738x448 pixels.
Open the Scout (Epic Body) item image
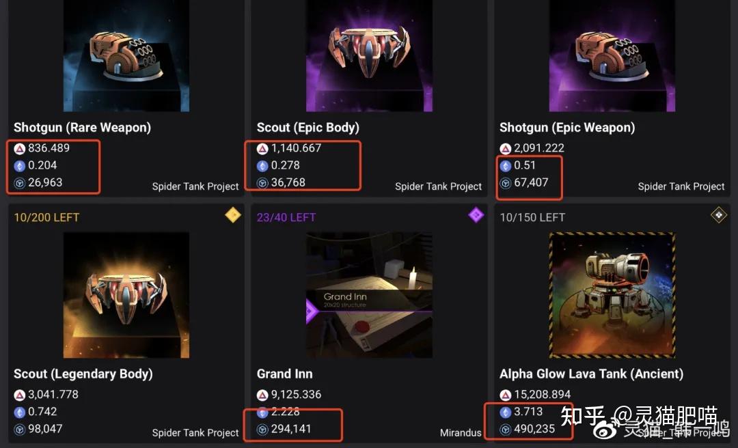(369, 58)
